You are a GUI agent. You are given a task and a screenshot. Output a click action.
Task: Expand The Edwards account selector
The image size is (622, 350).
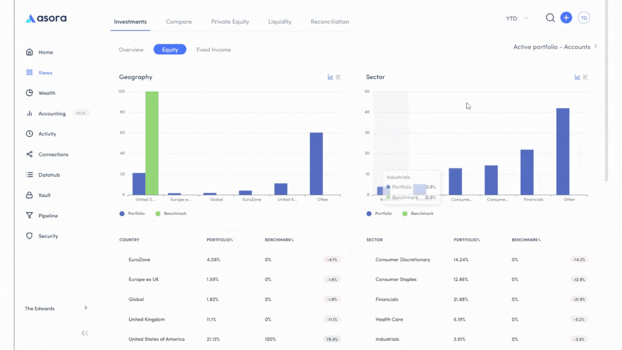coord(56,308)
